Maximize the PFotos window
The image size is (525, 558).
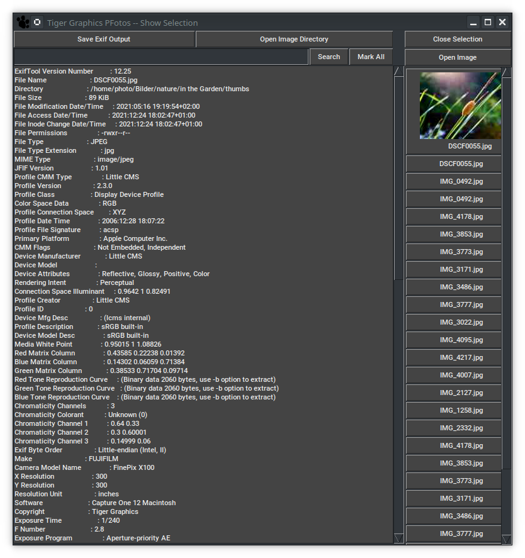point(488,23)
